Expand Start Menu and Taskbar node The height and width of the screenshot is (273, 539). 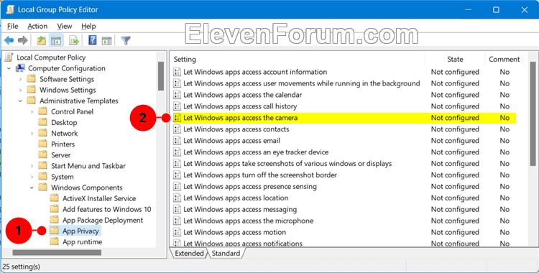32,166
